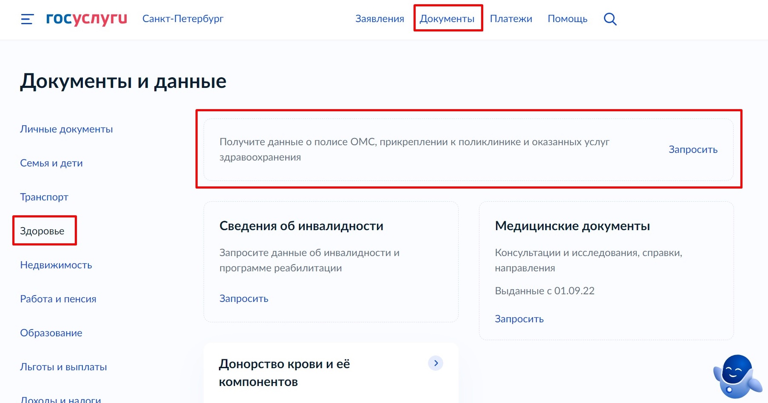Request Медицинские документы
This screenshot has width=768, height=403.
pyautogui.click(x=519, y=318)
